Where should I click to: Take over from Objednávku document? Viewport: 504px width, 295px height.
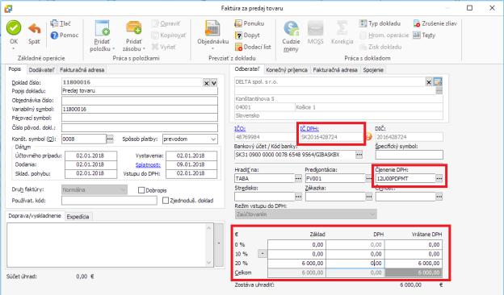212,35
